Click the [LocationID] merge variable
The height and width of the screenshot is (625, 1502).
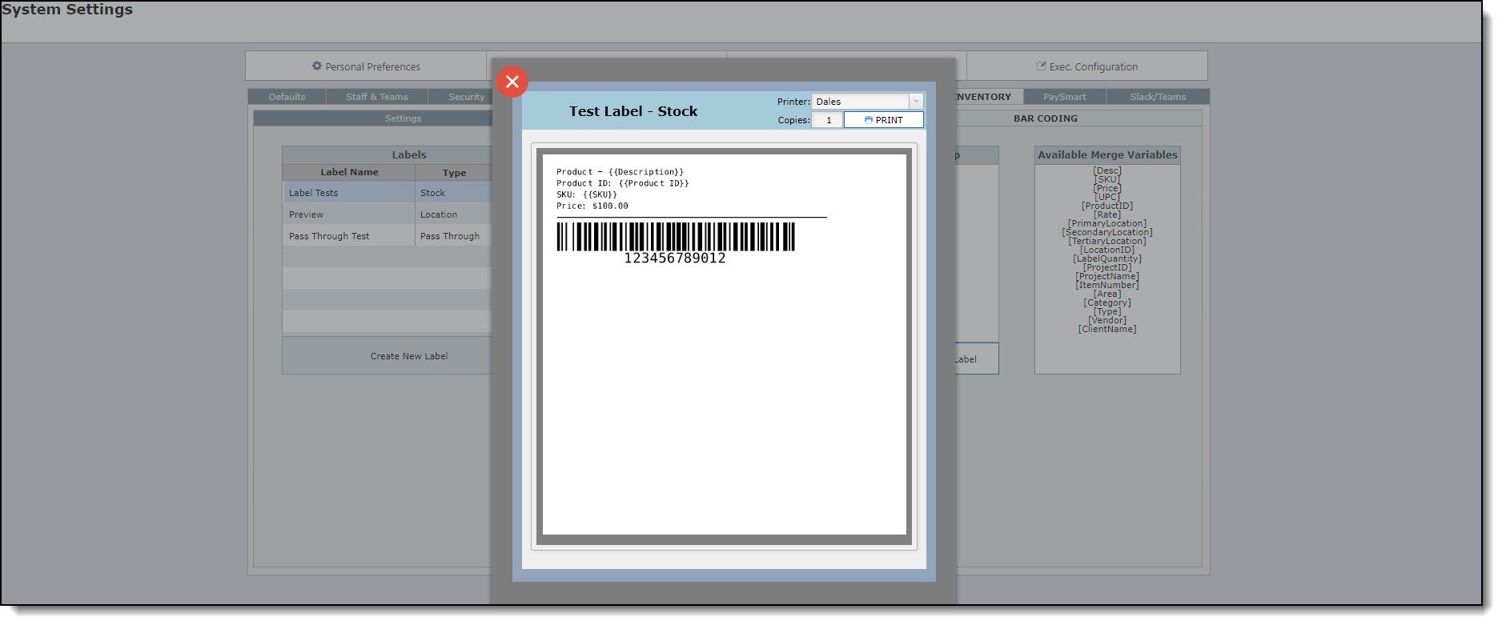tap(1107, 250)
